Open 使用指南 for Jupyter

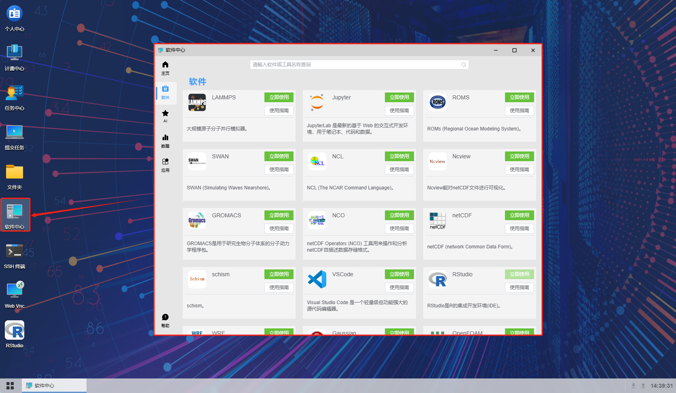click(x=399, y=111)
